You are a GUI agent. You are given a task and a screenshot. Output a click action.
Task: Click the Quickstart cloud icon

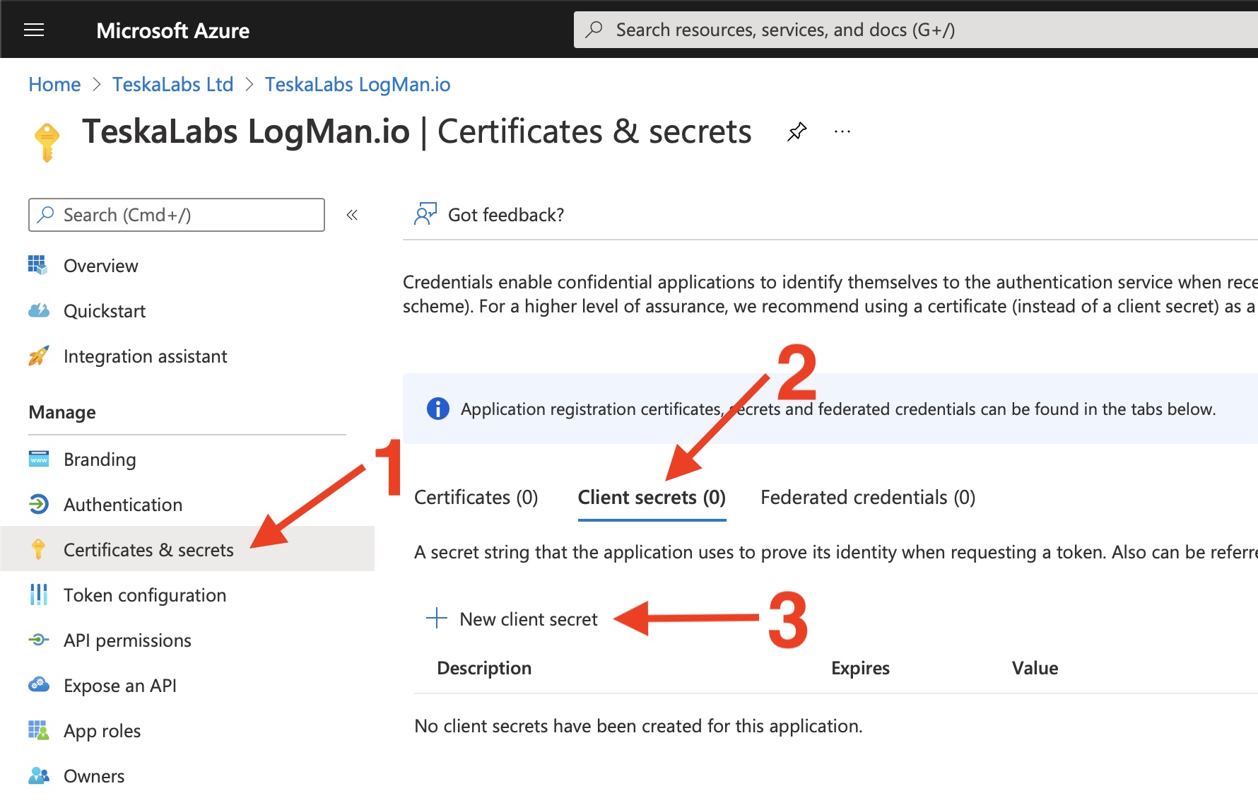(38, 310)
